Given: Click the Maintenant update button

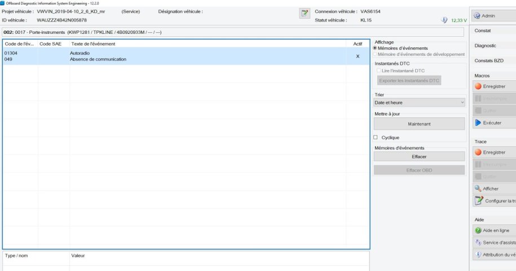Looking at the screenshot, I should [419, 124].
